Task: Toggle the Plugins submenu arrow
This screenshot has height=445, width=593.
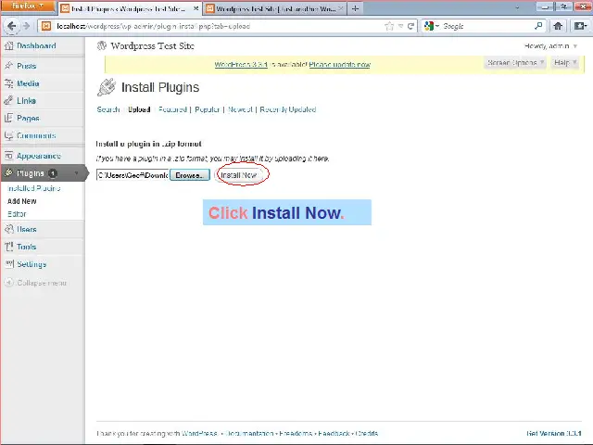Action: 76,173
